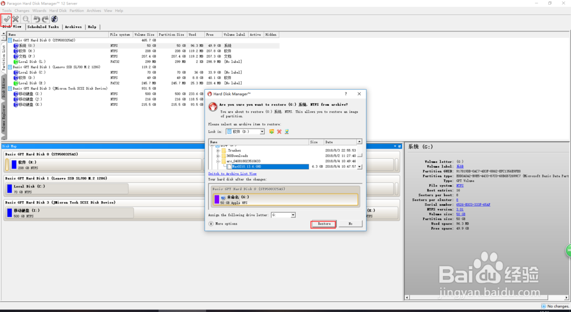This screenshot has height=312, width=571.
Task: Select the 软件 (D:) partition row
Action: (x=144, y=78)
